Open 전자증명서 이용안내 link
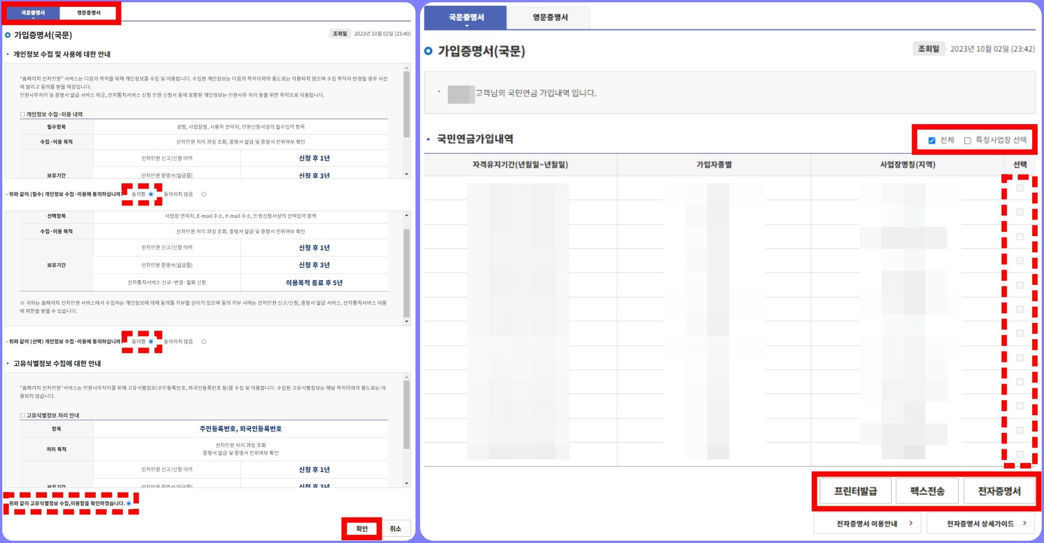The width and height of the screenshot is (1044, 543). click(867, 524)
